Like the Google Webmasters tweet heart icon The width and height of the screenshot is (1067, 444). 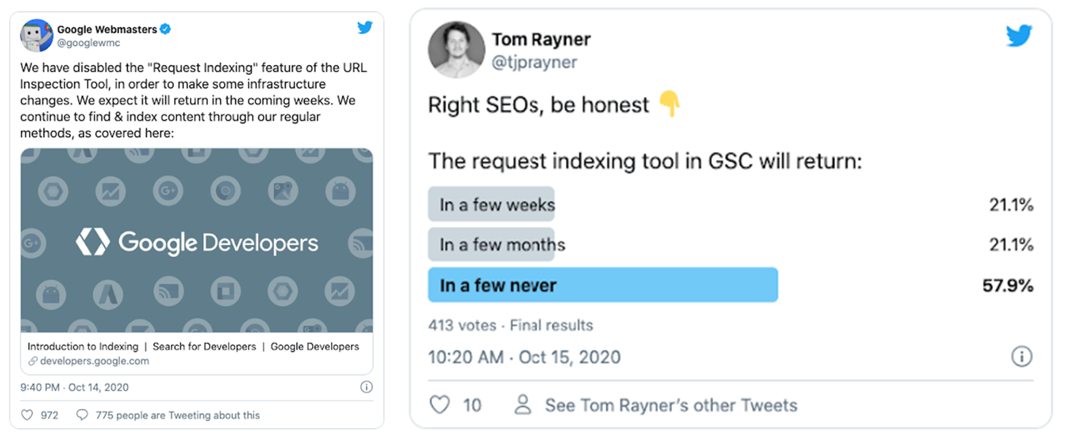tap(27, 415)
